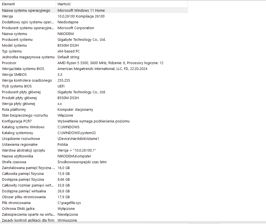Select the 'C:\pagefile.sys' value
The image size is (266, 224).
pos(69,203)
